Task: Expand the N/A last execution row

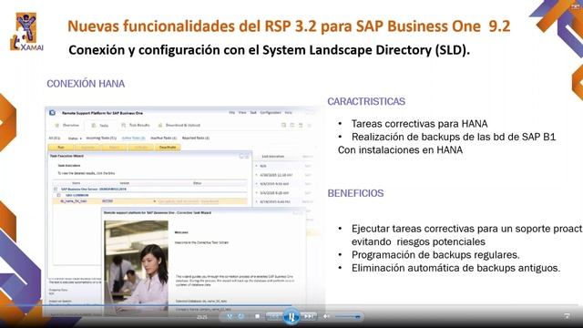Action: (257, 166)
